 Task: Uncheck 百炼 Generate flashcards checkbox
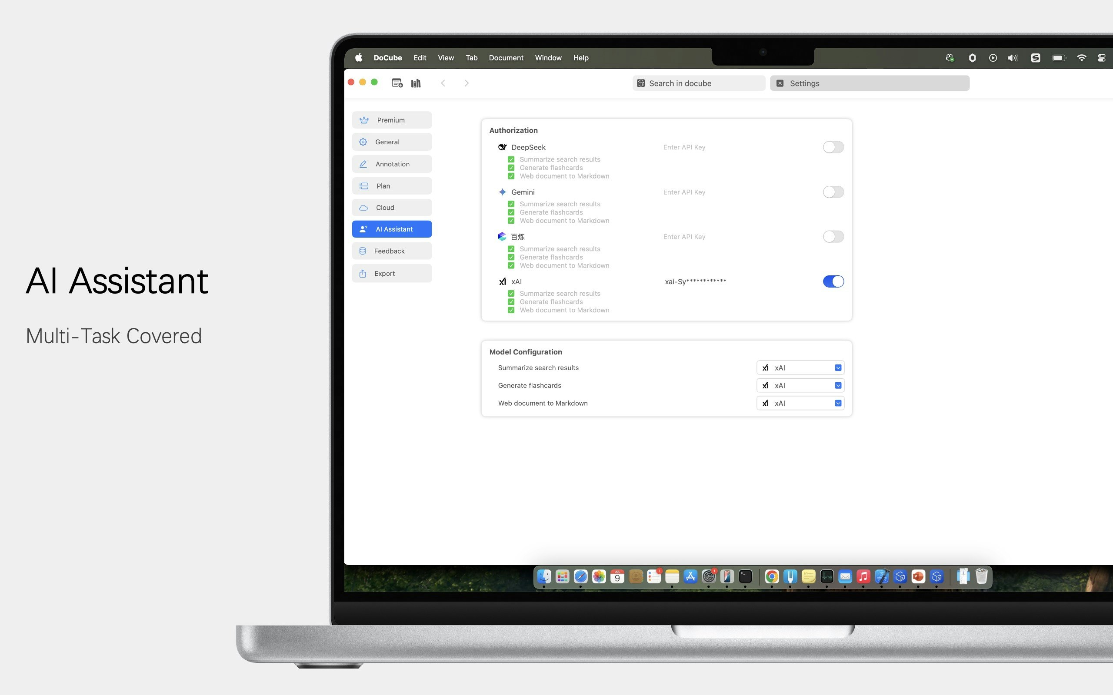pos(510,258)
